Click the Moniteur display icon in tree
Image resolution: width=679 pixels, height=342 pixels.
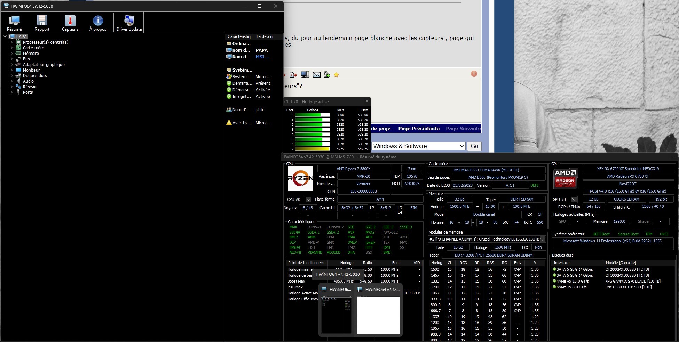pos(18,70)
